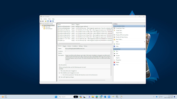Toggle the show/hide action pane toolbar icon
Viewport: 177px width, 99px height.
(x=53, y=21)
